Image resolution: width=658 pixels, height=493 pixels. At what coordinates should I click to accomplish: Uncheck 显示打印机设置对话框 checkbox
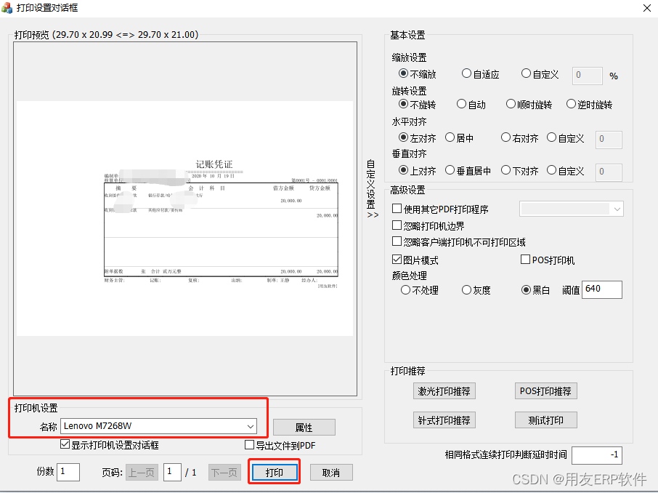point(65,444)
